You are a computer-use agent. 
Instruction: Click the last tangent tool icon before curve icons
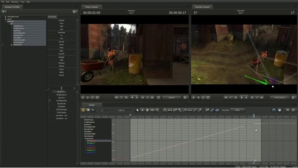[200, 110]
